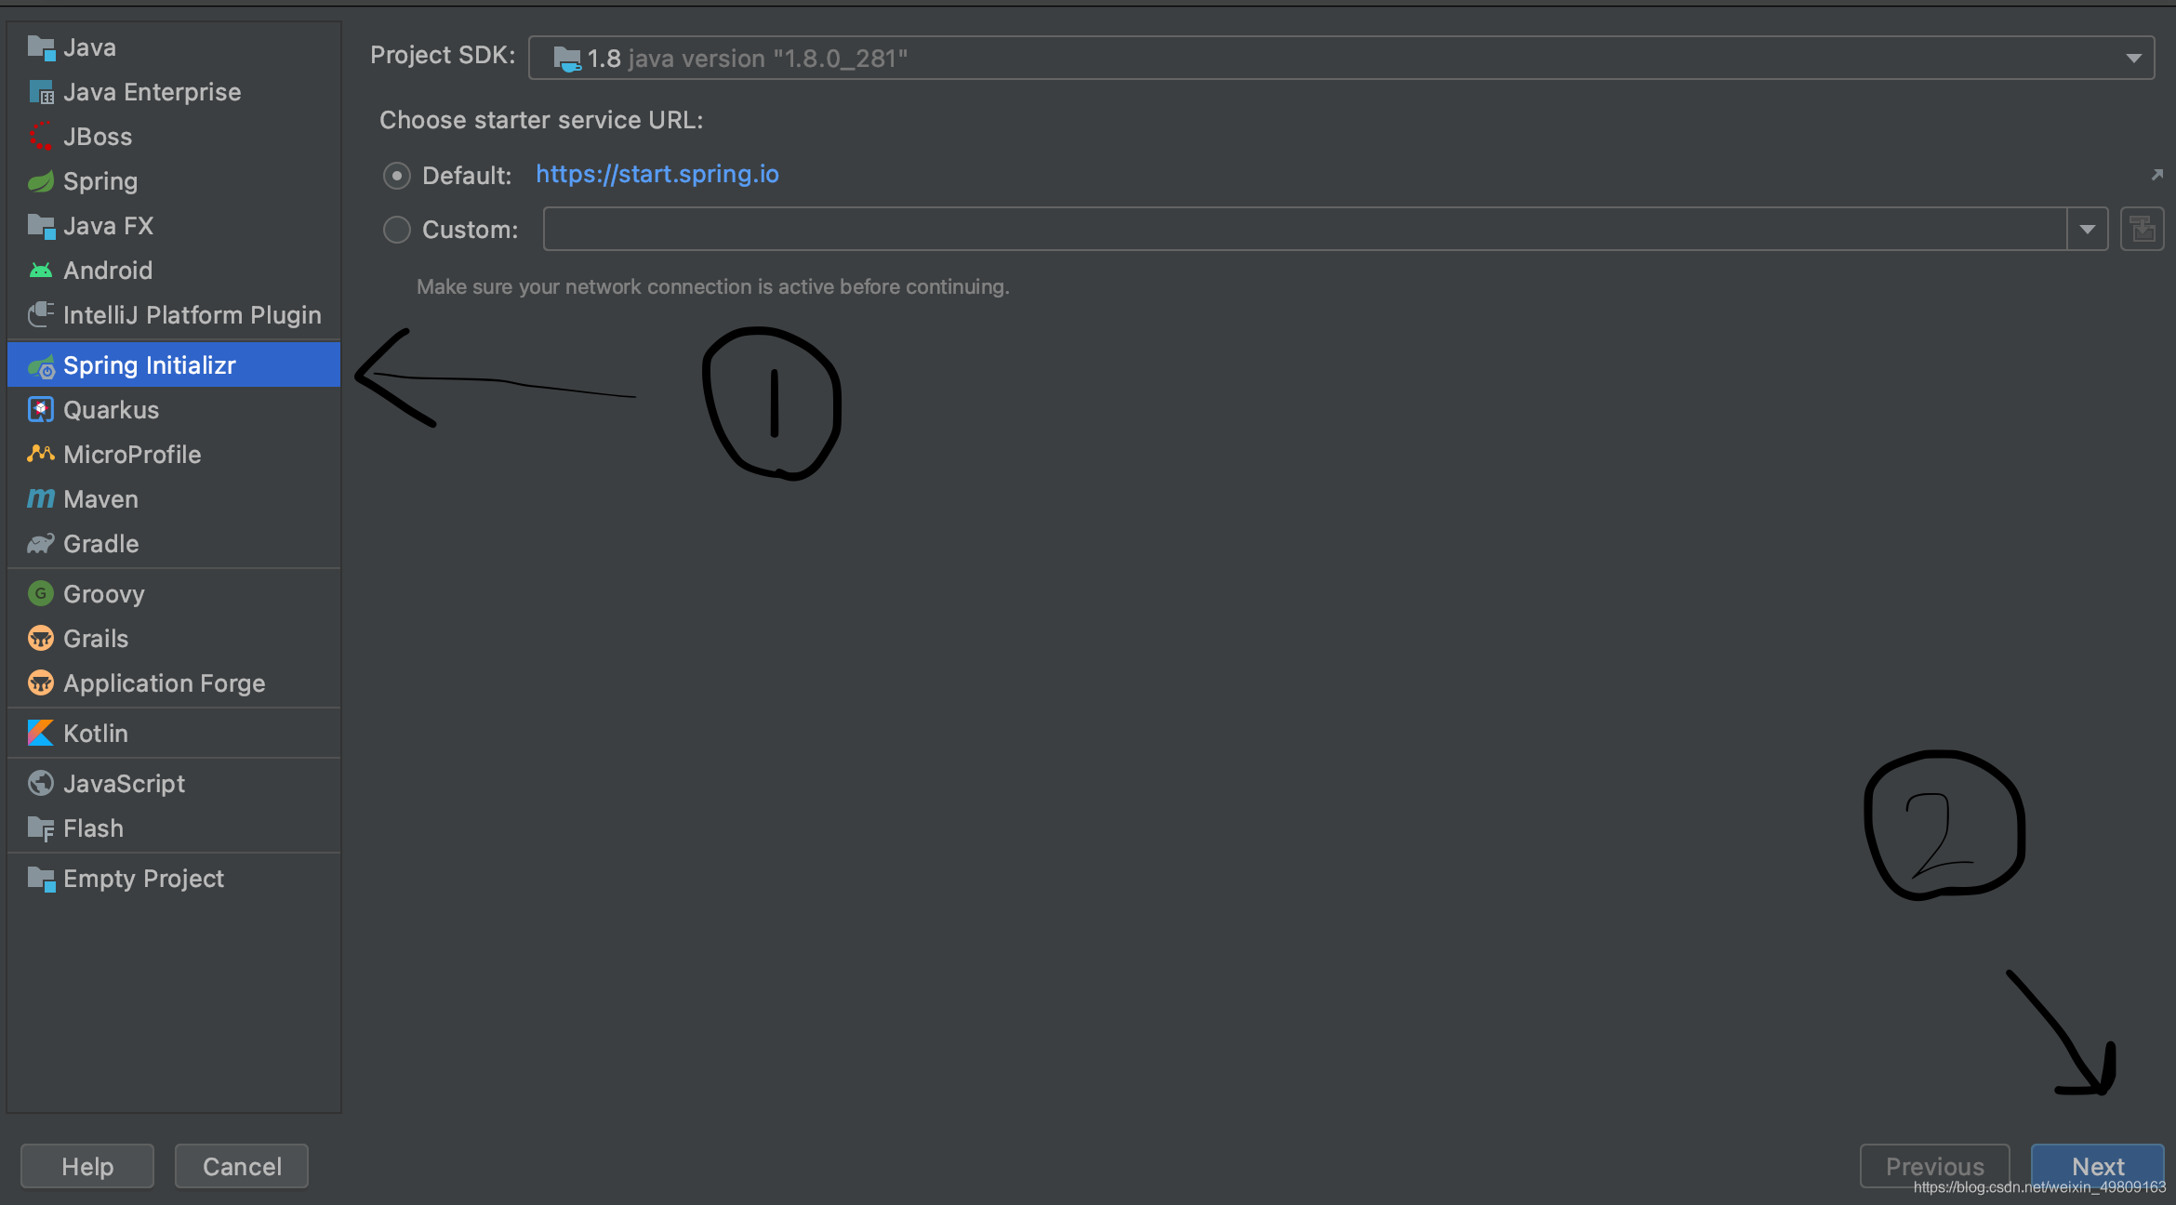Expand the Custom URL history dropdown

pyautogui.click(x=2088, y=230)
